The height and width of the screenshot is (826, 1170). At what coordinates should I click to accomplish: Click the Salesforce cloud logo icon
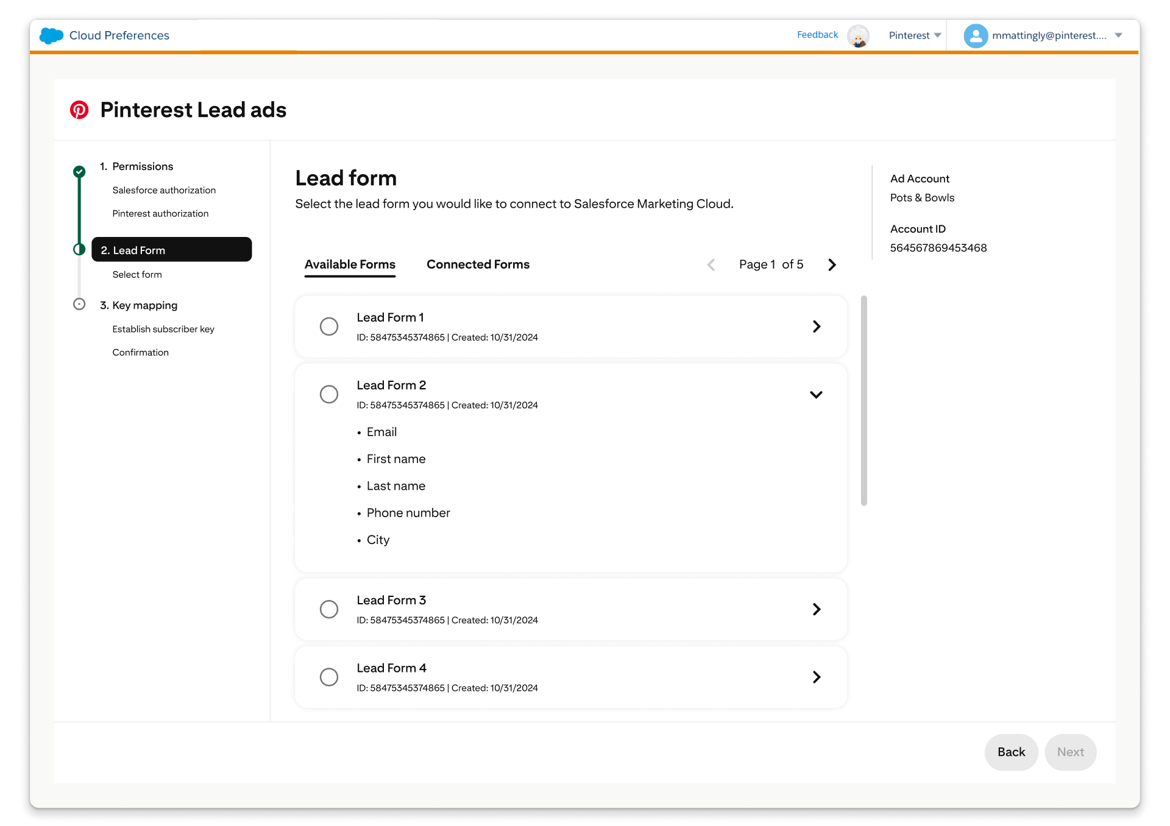pos(51,35)
